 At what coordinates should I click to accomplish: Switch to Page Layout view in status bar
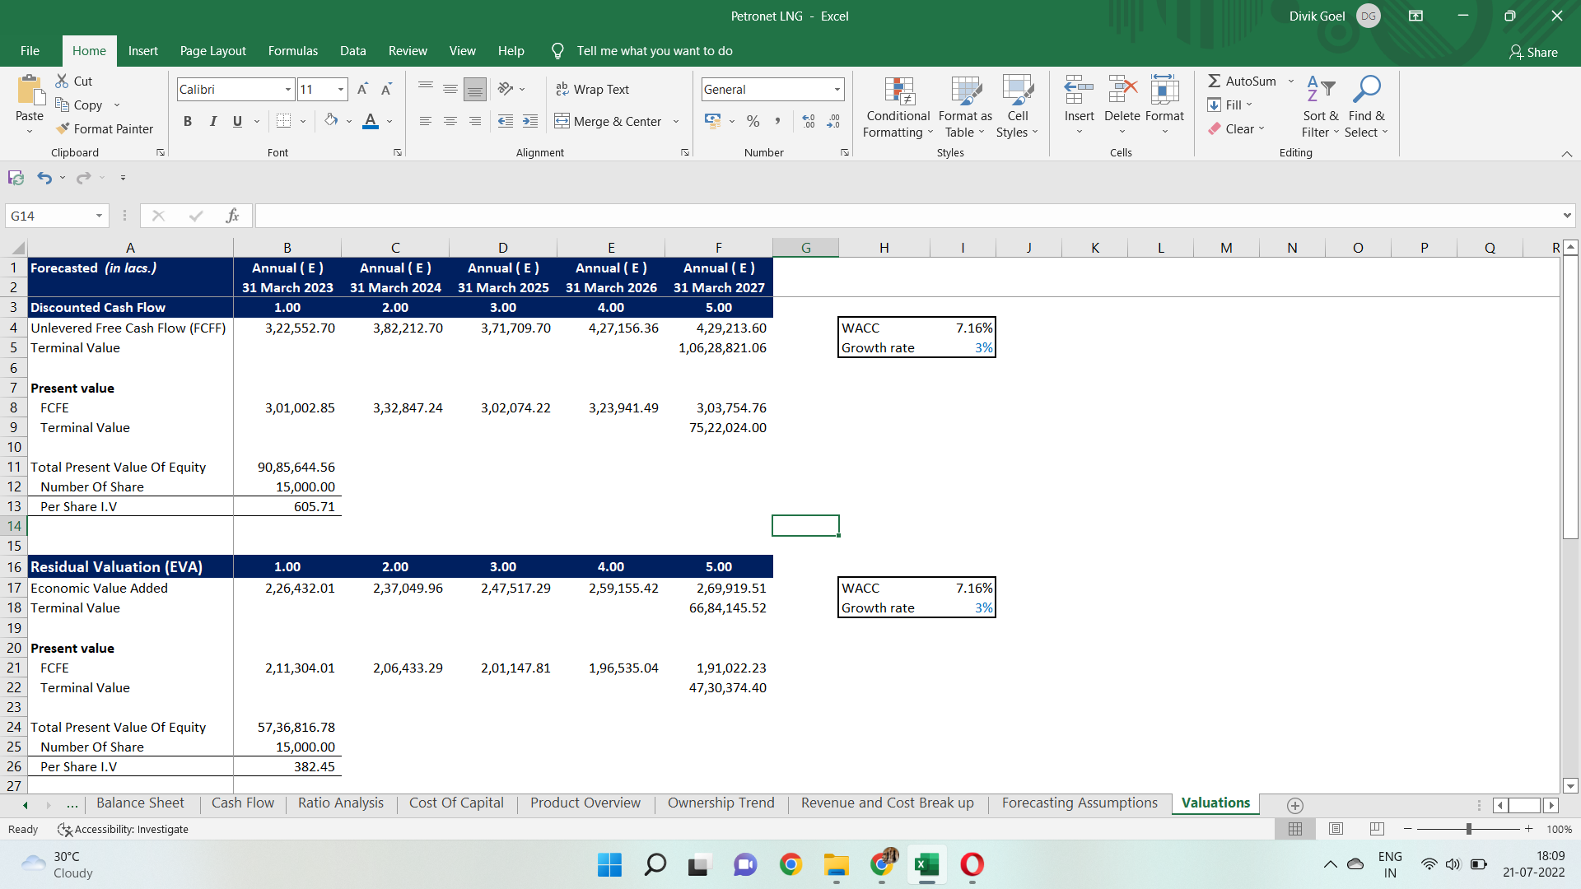pyautogui.click(x=1336, y=829)
